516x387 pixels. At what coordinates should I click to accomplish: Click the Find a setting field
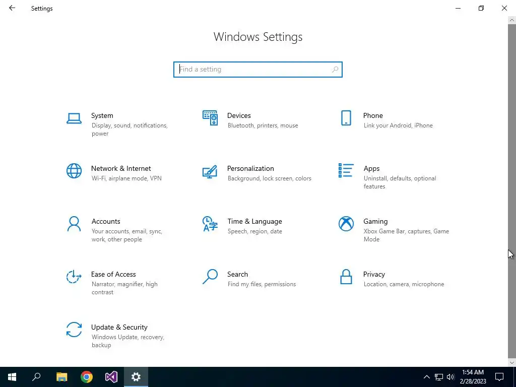[x=258, y=70]
